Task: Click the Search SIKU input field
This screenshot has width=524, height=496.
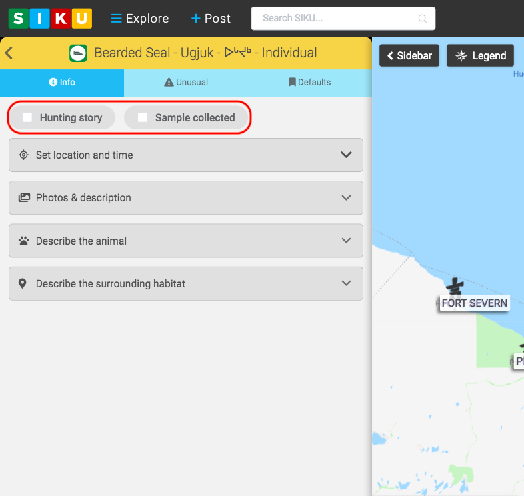Action: (337, 19)
